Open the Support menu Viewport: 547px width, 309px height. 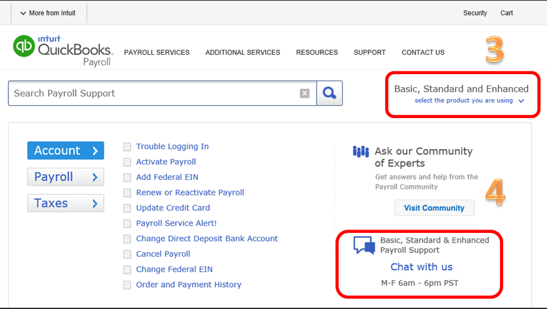click(x=370, y=52)
